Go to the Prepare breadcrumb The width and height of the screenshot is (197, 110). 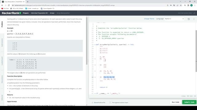[26, 13]
